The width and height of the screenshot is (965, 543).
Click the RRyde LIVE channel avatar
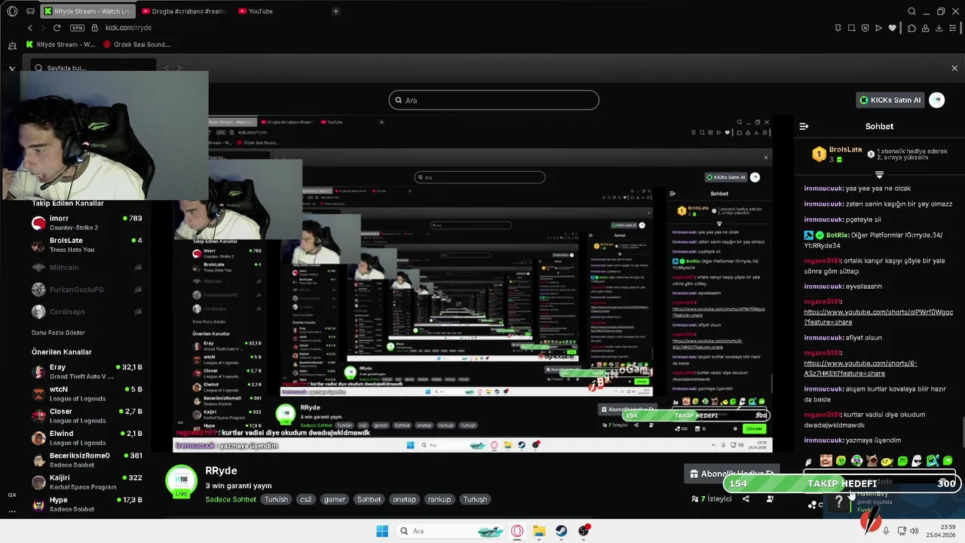181,481
